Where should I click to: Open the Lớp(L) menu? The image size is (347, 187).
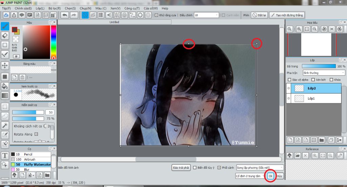(x=40, y=8)
